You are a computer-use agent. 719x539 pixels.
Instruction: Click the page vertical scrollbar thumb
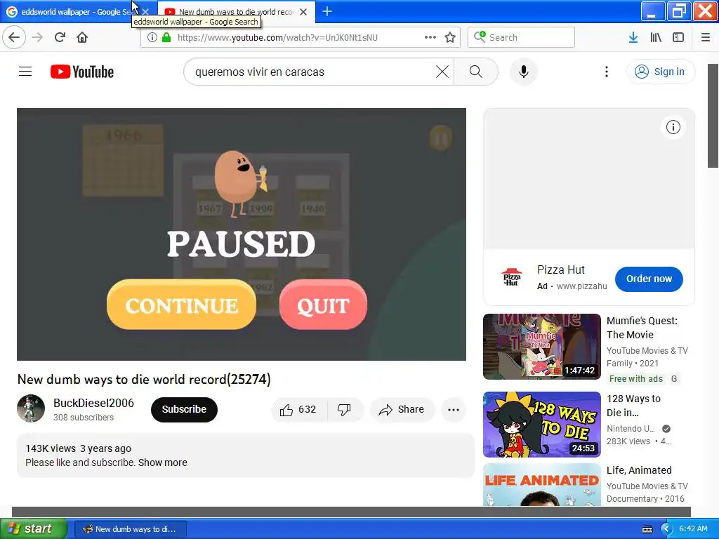point(713,116)
